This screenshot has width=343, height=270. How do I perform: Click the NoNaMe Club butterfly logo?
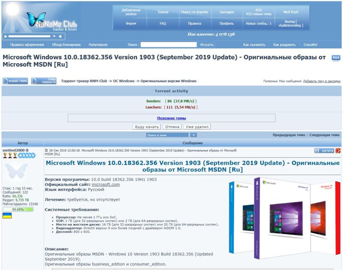click(52, 22)
